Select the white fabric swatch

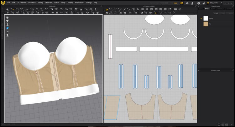coord(206,18)
